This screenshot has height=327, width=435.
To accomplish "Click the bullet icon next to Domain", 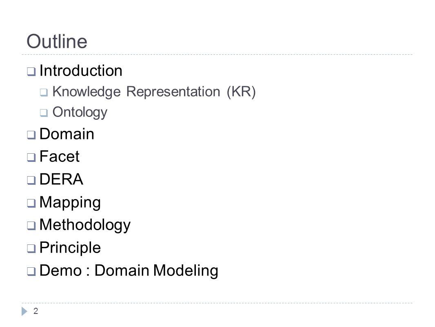I will (x=31, y=135).
